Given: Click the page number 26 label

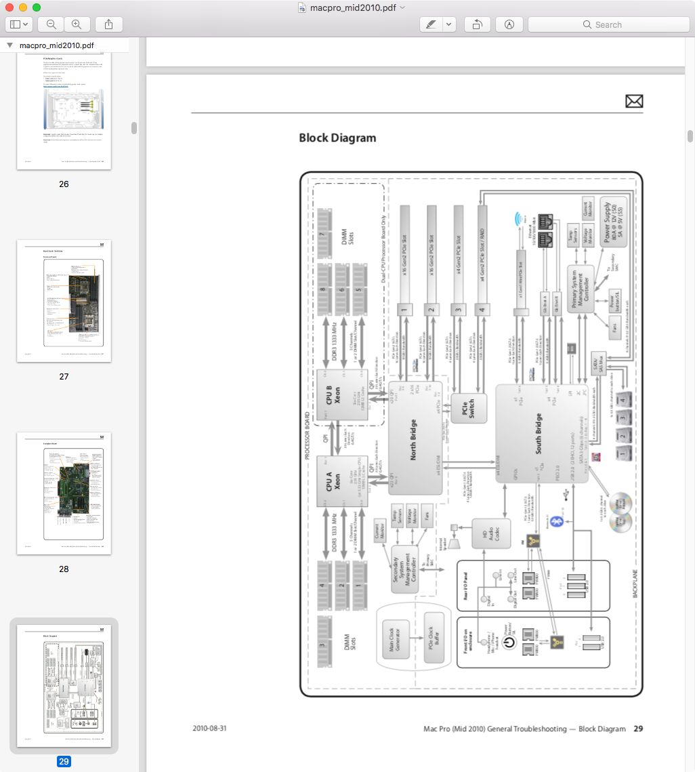Looking at the screenshot, I should click(x=64, y=184).
